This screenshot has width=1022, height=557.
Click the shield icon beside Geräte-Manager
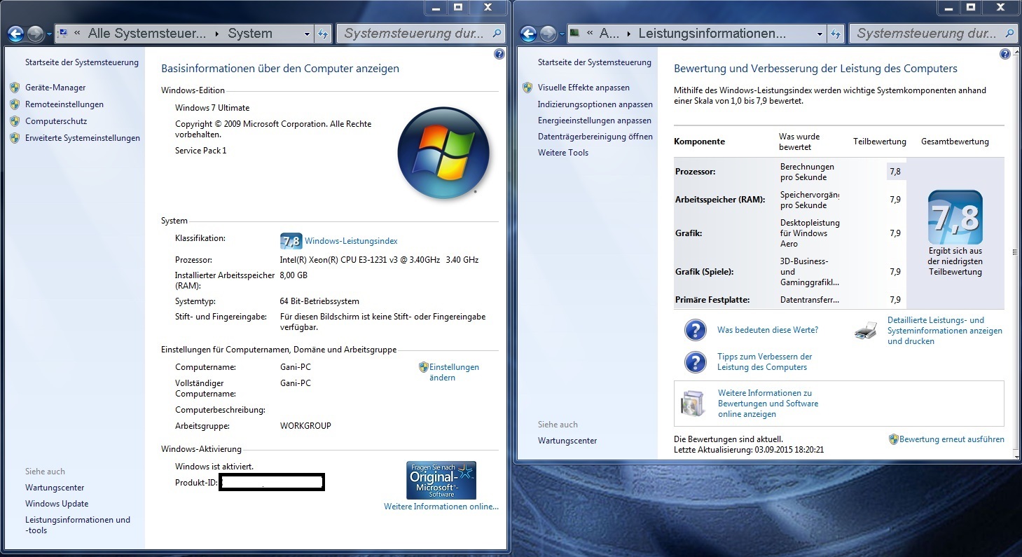tap(15, 88)
